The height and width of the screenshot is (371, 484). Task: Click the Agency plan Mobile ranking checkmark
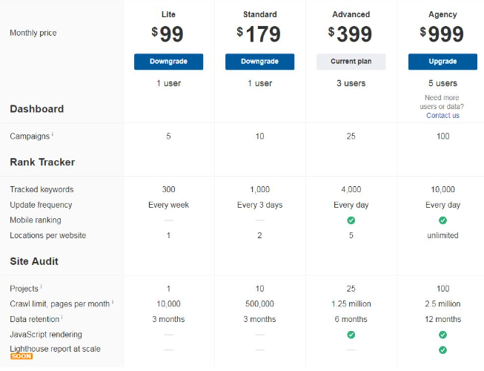[442, 220]
